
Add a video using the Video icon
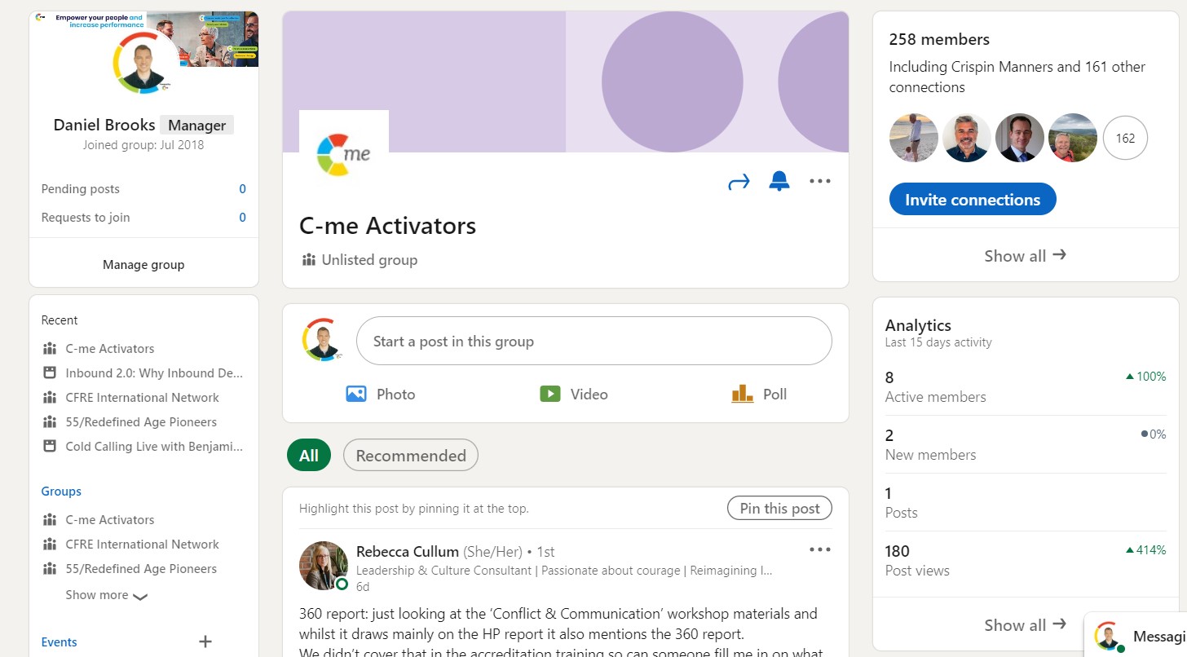coord(550,394)
